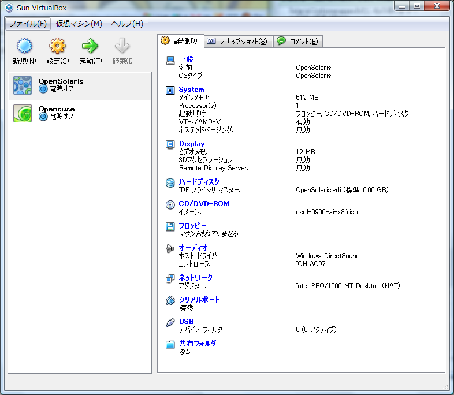Viewport: 454px width, 395px height.
Task: Click OpenSolaris.vdi disk value
Action: [x=342, y=190]
